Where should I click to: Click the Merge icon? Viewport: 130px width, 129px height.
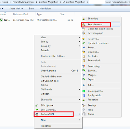(x=84, y=75)
